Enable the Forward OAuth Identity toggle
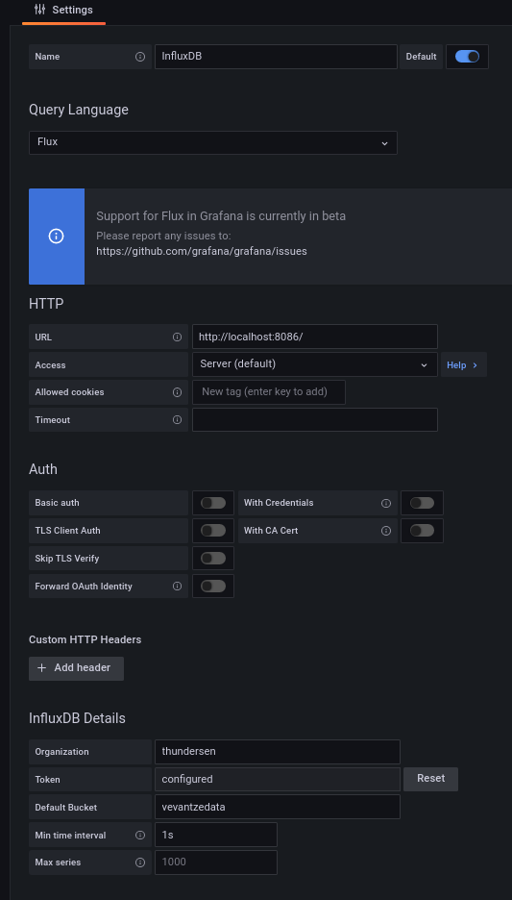 [213, 586]
